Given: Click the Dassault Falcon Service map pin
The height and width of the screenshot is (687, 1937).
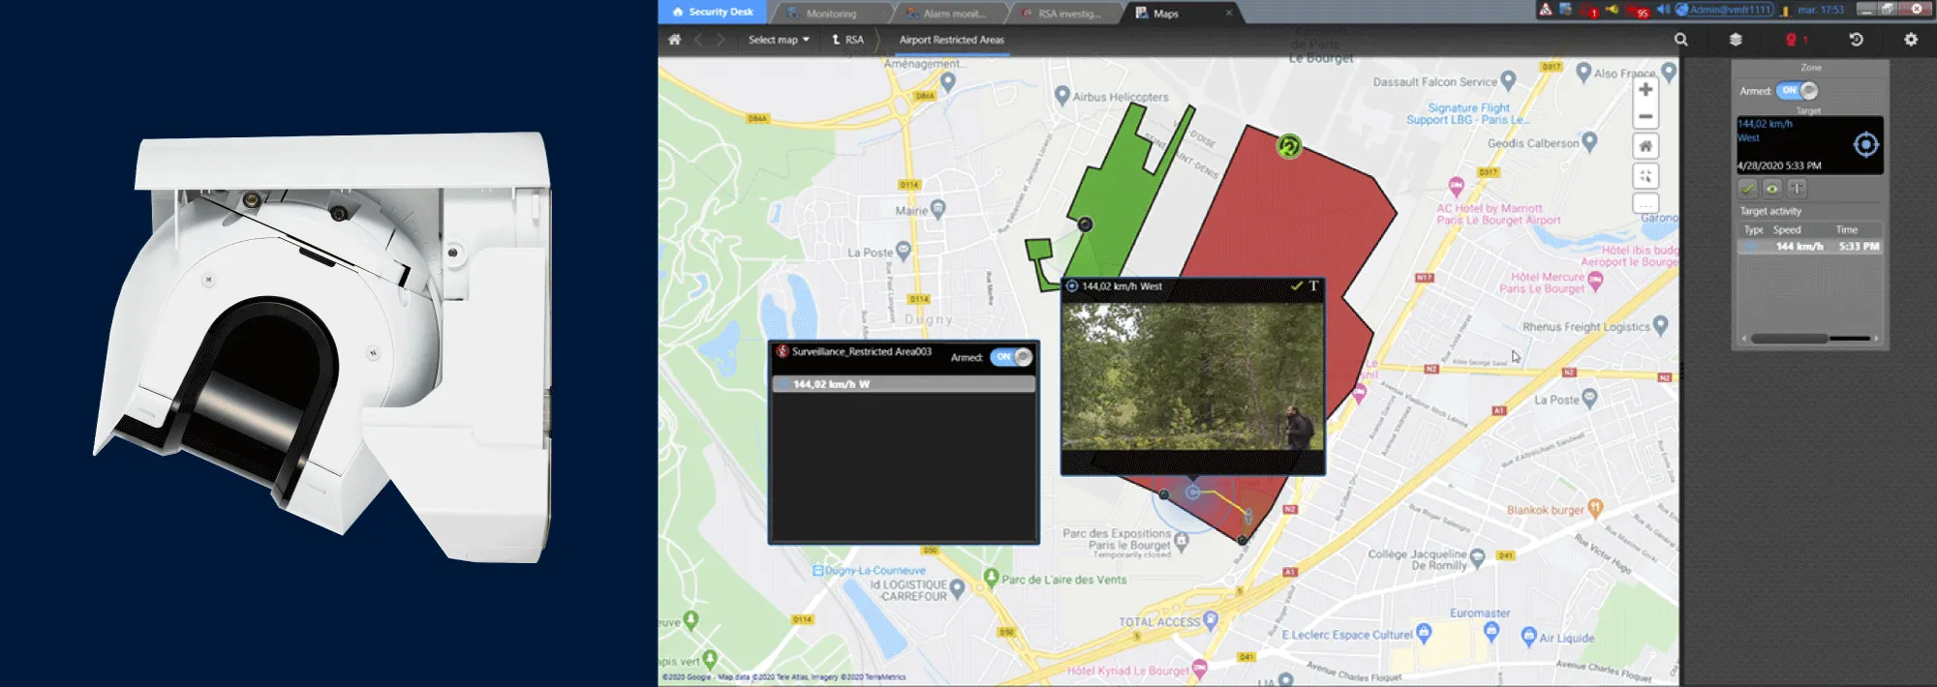Looking at the screenshot, I should (x=1508, y=80).
